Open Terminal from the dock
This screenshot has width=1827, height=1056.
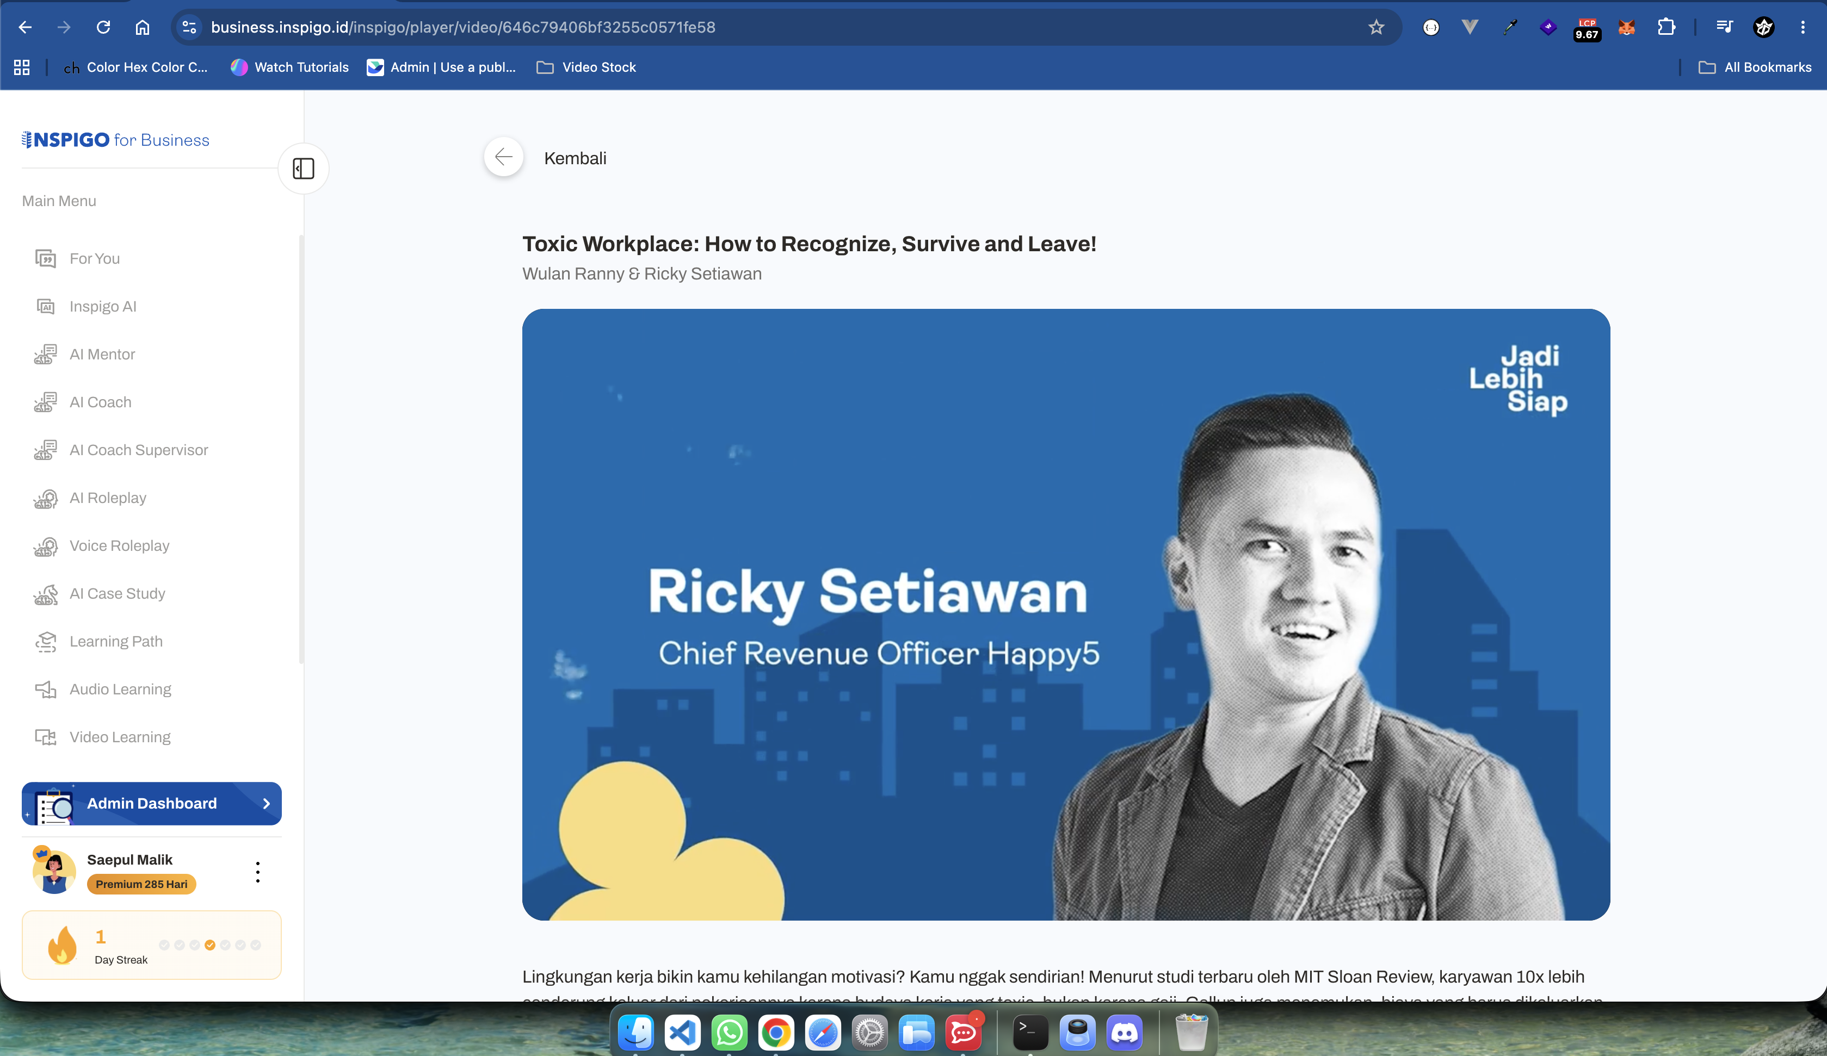(x=1030, y=1032)
